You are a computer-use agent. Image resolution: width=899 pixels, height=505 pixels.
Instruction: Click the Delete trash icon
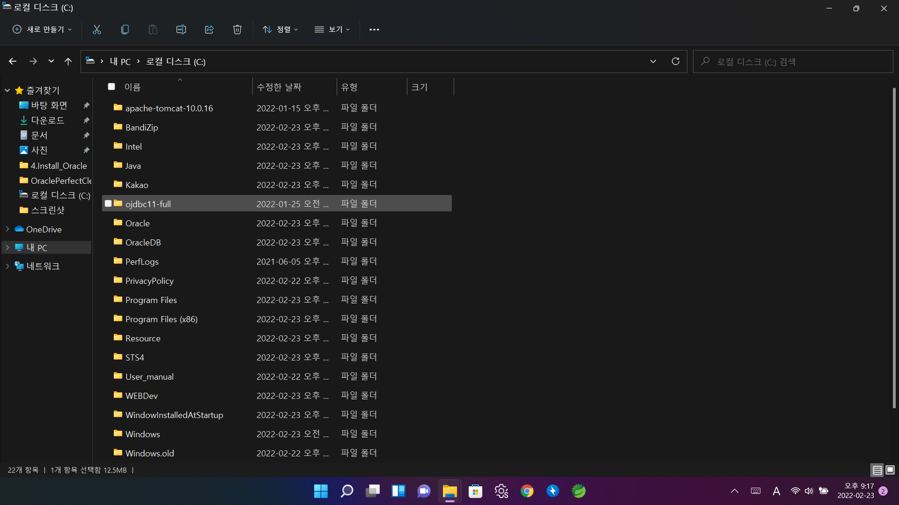click(237, 29)
